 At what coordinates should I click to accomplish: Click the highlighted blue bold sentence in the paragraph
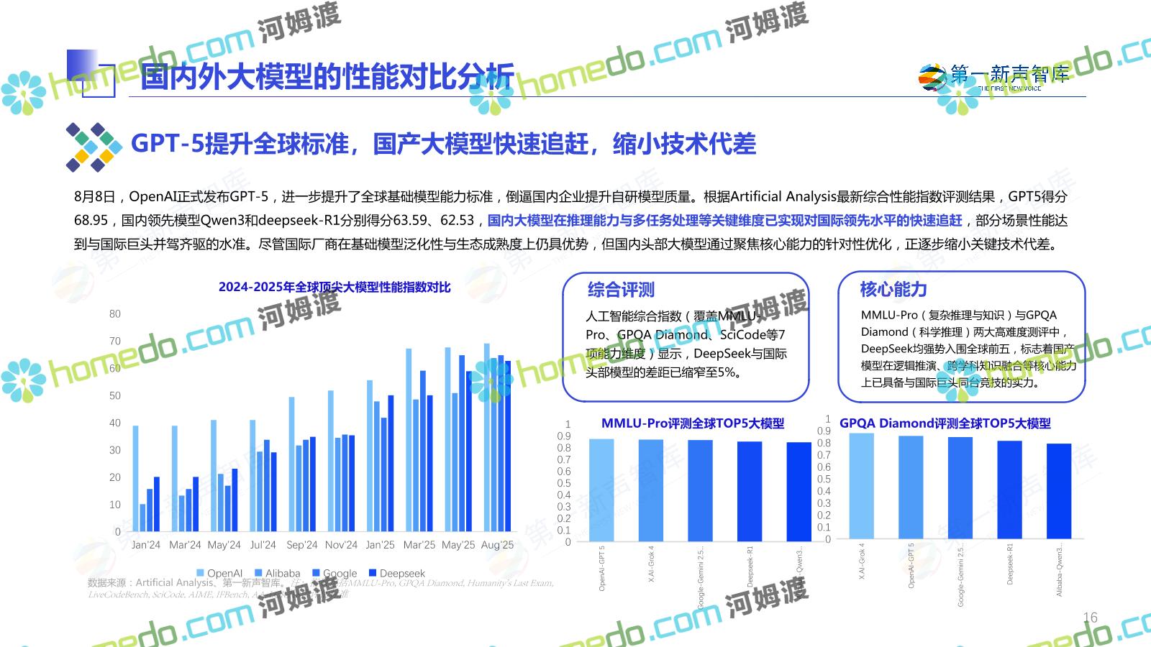coord(724,220)
